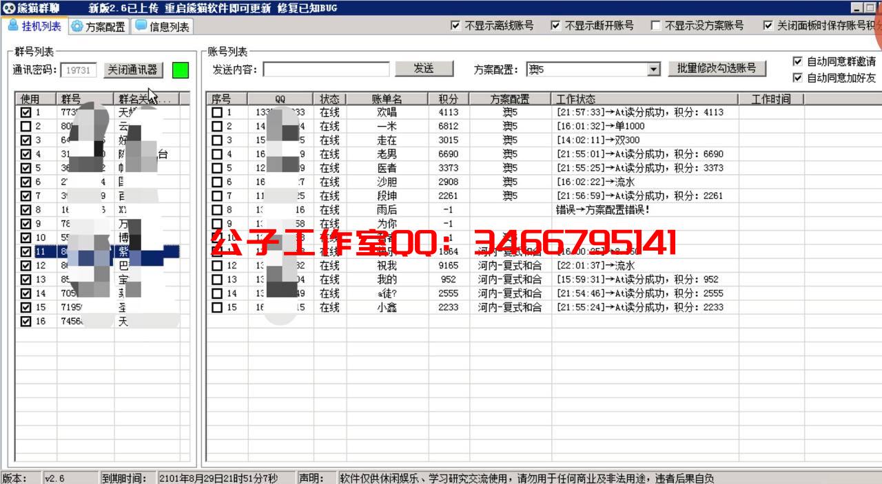Click the green status indicator square
Screen dimensions: 882x484
[181, 70]
